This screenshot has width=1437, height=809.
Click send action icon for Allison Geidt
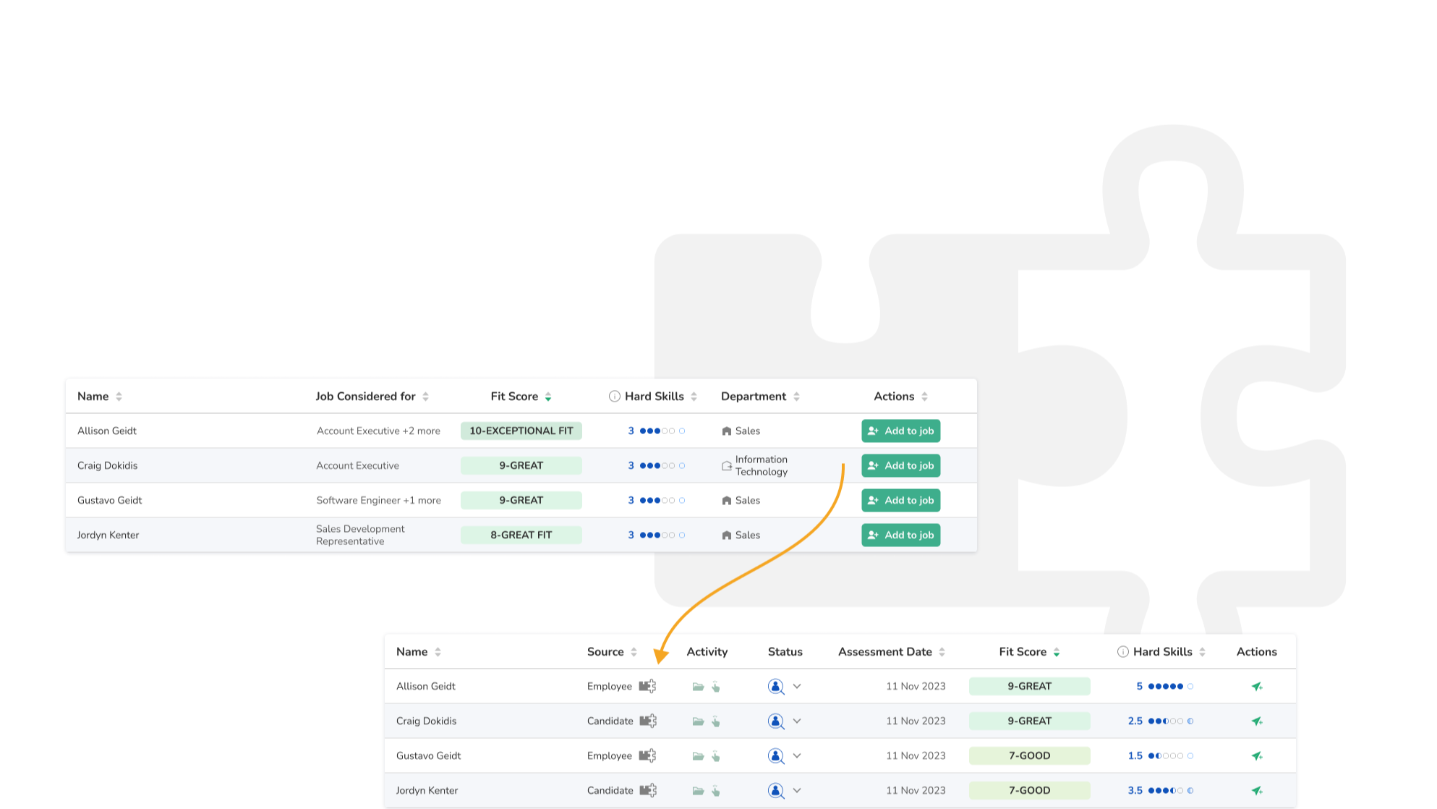click(x=1257, y=687)
